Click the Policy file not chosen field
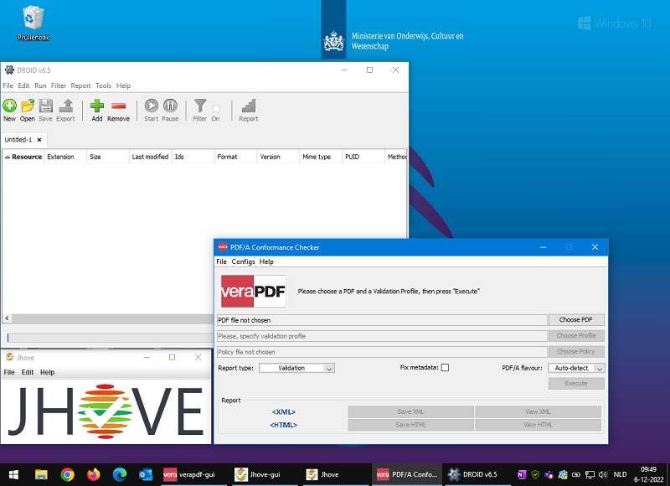This screenshot has width=670, height=486. point(382,352)
